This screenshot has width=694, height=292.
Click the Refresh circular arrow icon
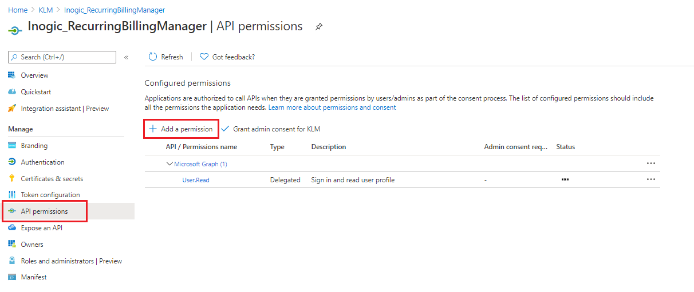coord(152,57)
